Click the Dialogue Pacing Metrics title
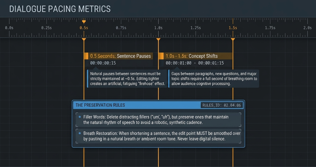Viewport: 316px width, 167px height. [x=60, y=9]
